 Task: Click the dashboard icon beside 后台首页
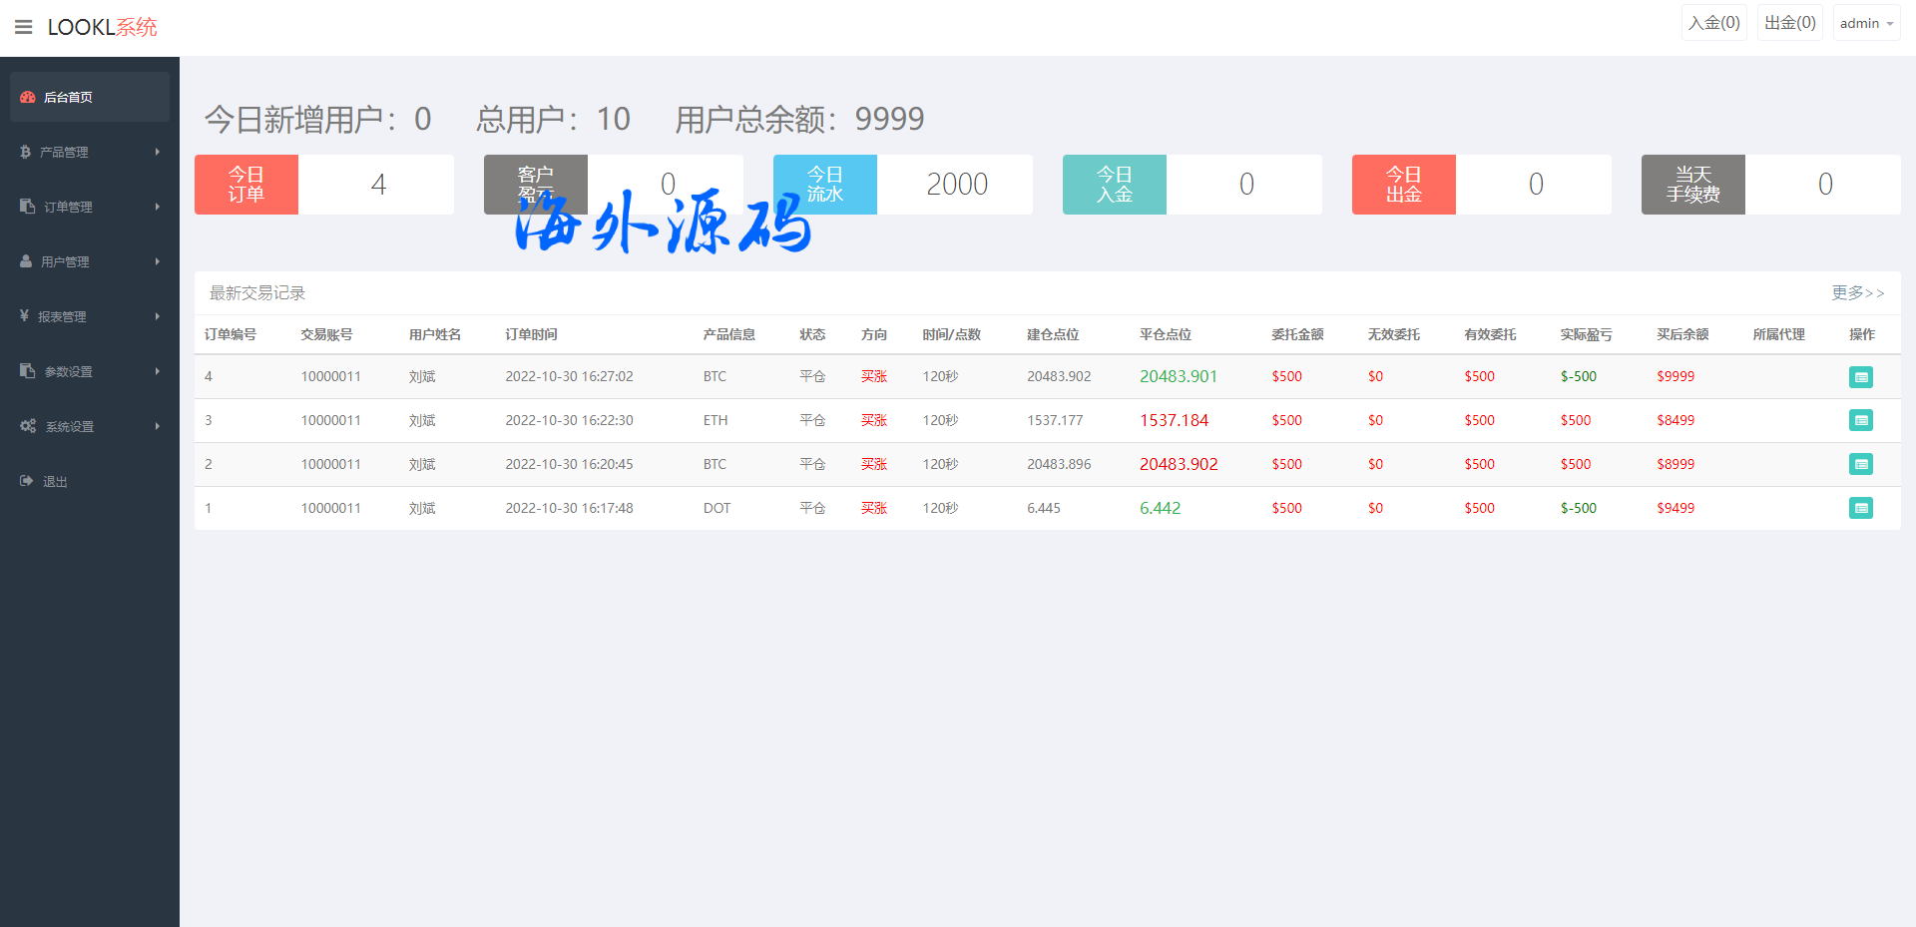(28, 97)
